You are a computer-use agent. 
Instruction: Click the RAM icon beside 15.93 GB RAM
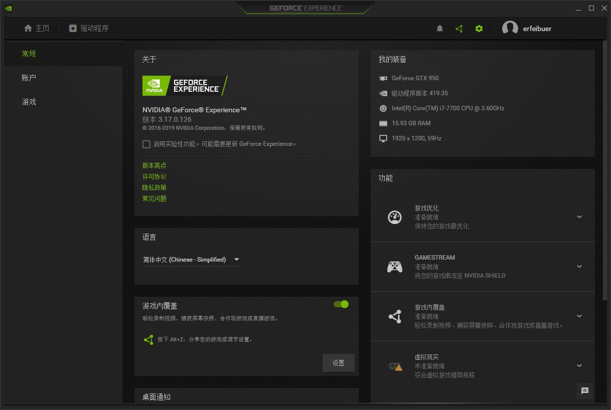[383, 123]
